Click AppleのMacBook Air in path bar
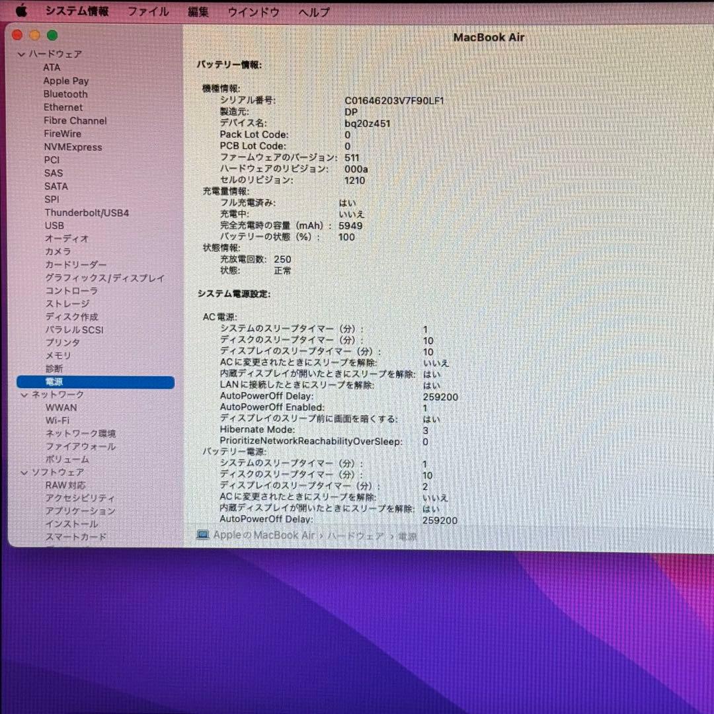Viewport: 714px width, 714px height. 264,535
